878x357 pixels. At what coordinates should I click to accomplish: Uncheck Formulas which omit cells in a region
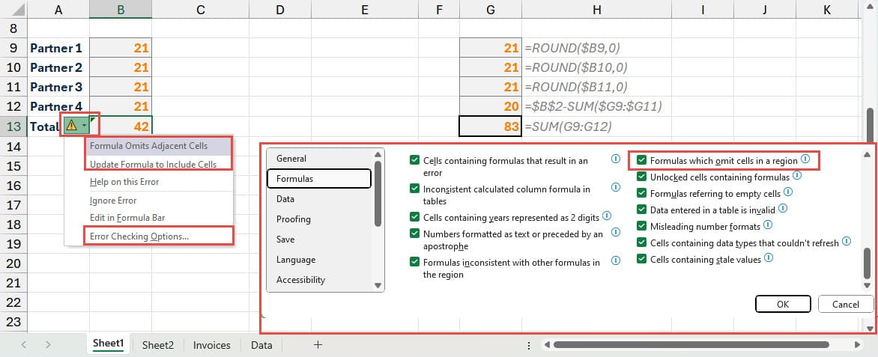tap(641, 160)
